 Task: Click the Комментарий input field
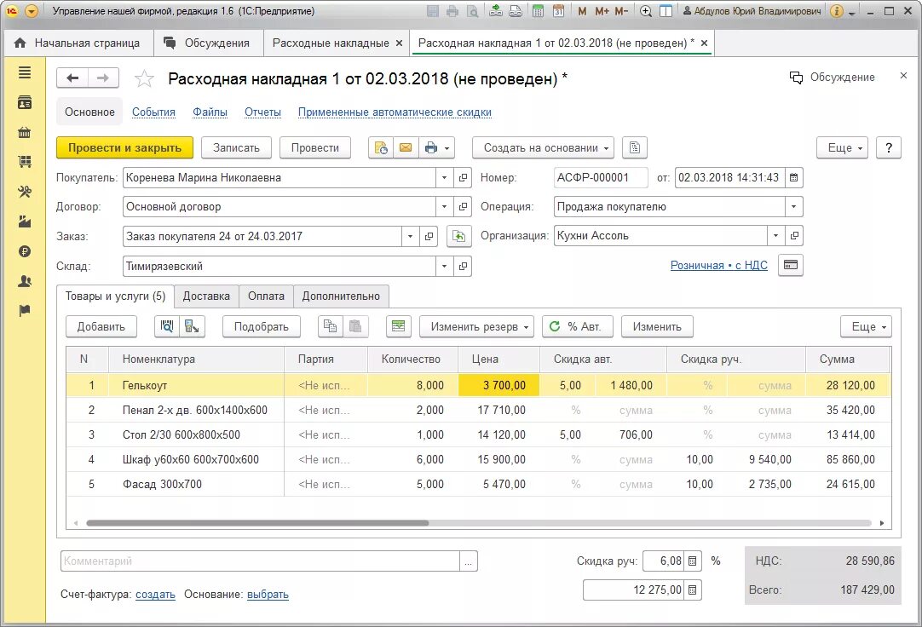[261, 561]
